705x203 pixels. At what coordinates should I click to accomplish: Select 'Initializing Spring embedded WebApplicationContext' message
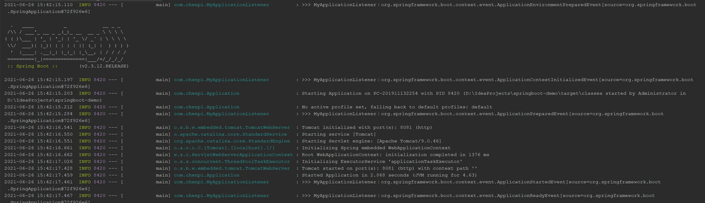click(x=376, y=147)
